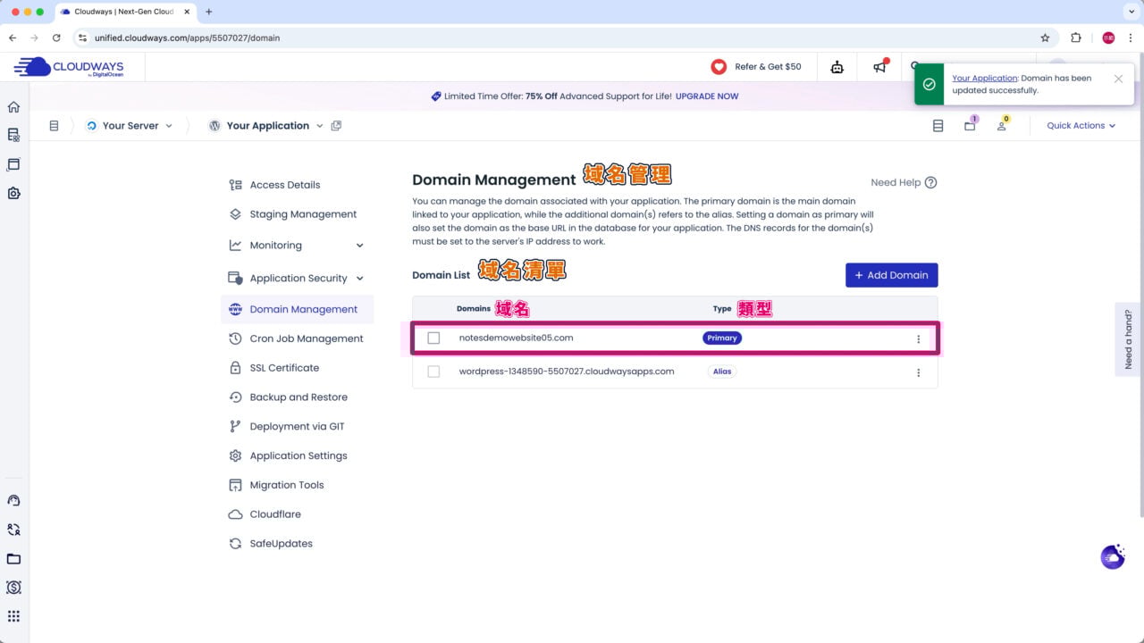
Task: Open the Your Server dropdown
Action: [x=130, y=126]
